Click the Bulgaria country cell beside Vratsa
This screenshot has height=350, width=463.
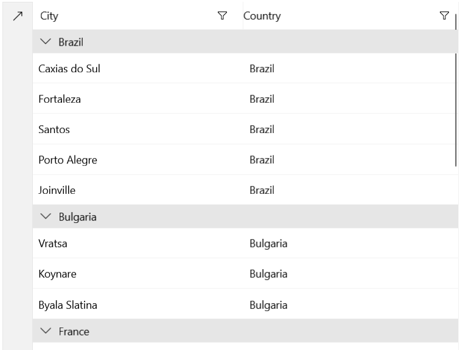tap(268, 244)
